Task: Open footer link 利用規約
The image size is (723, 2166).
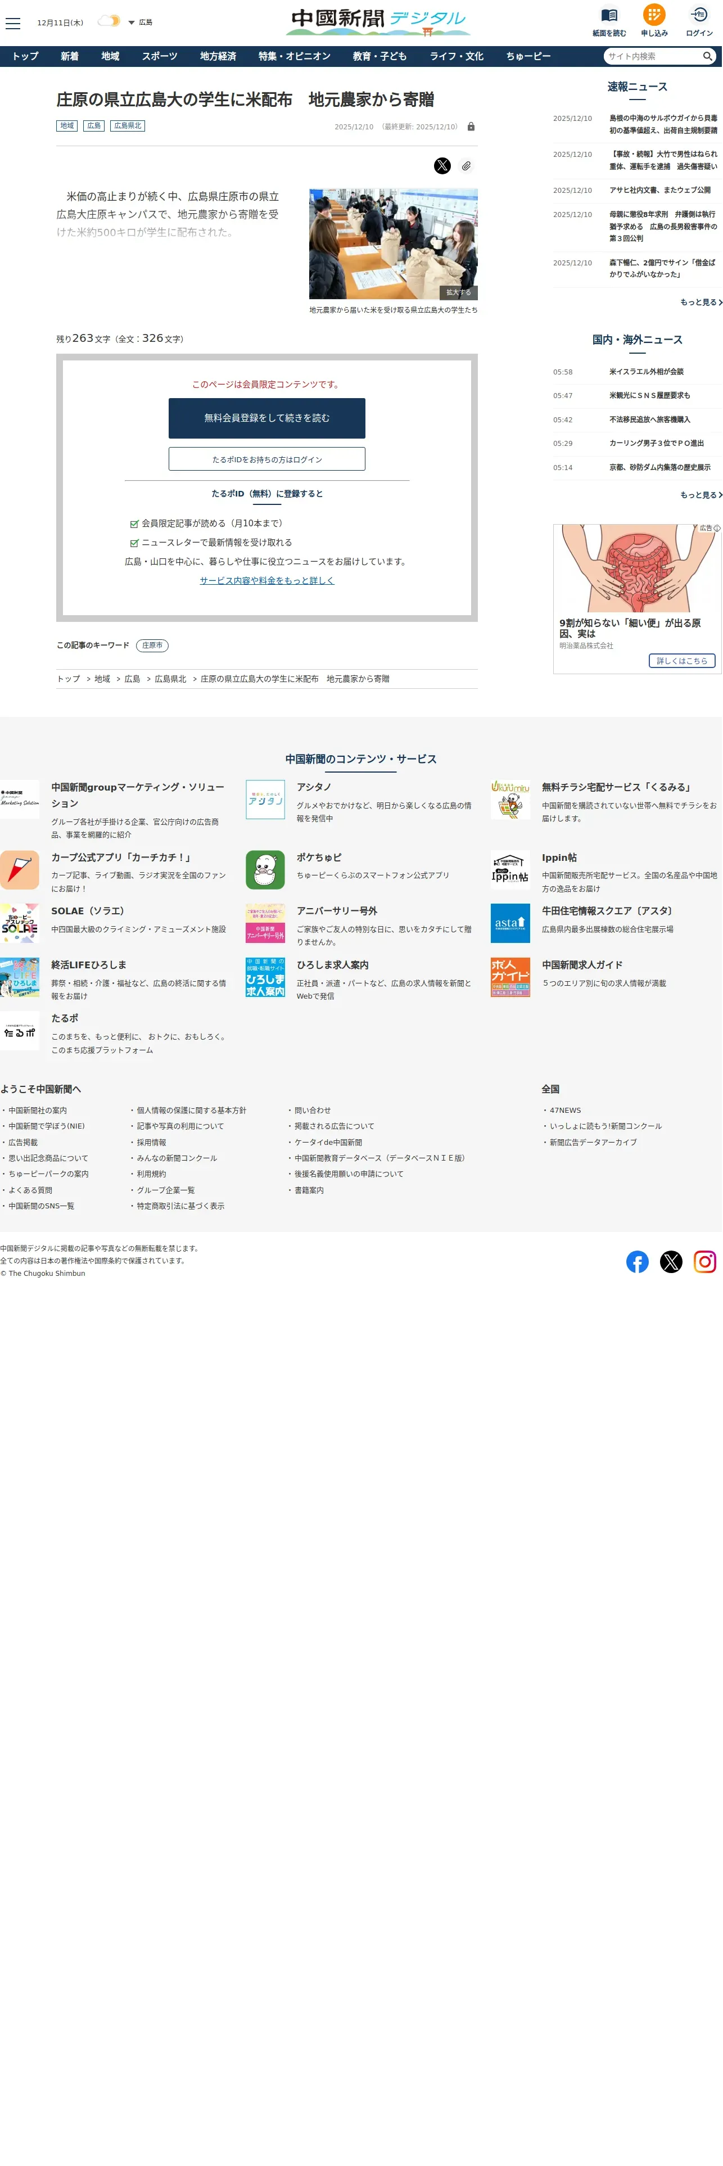Action: click(151, 1175)
